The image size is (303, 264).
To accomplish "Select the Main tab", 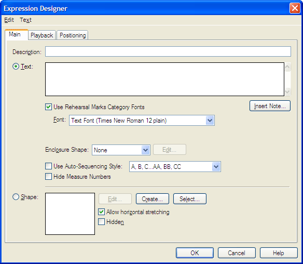I will pyautogui.click(x=15, y=34).
